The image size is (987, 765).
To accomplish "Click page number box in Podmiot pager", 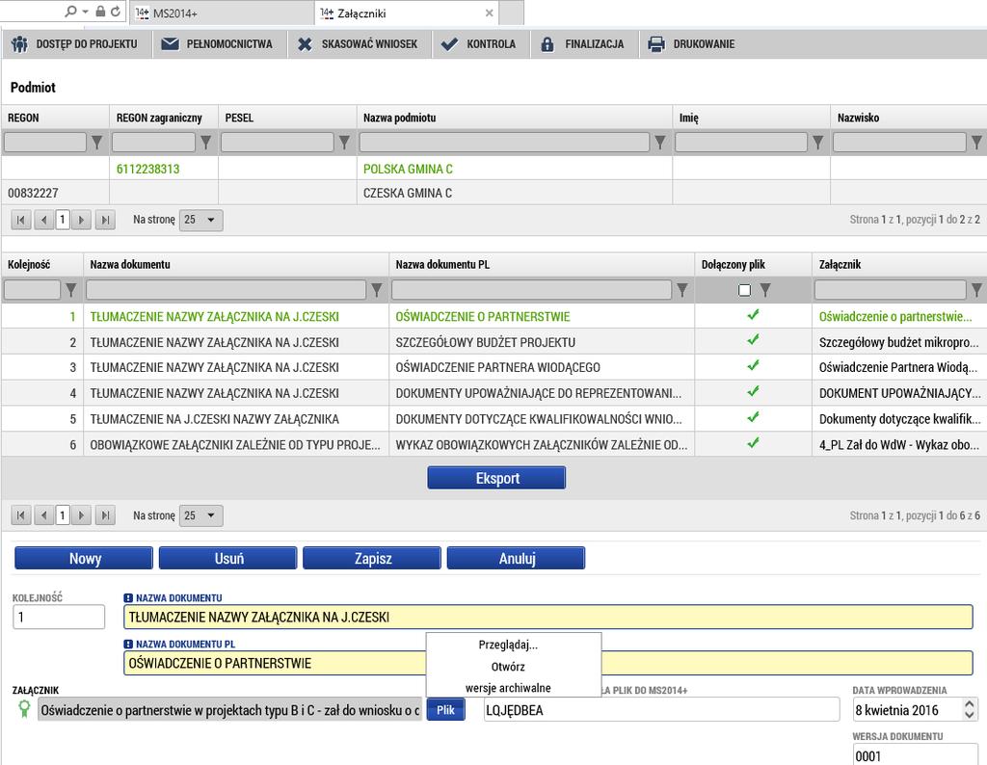I will tap(63, 220).
